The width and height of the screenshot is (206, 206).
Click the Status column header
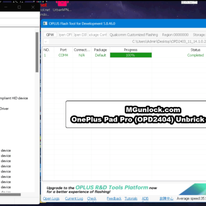click(195, 50)
